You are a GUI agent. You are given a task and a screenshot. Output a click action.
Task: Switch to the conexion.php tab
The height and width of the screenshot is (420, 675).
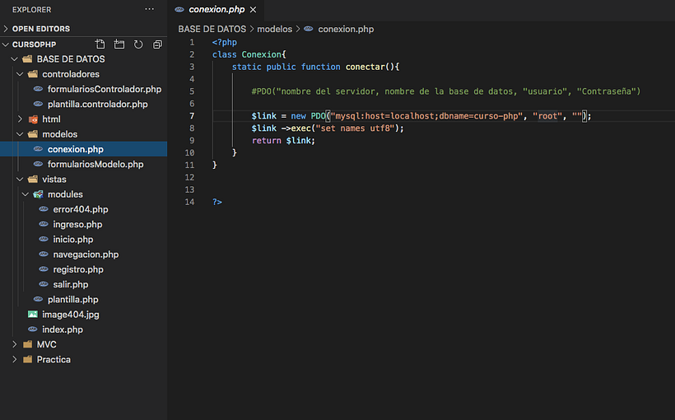tap(216, 10)
